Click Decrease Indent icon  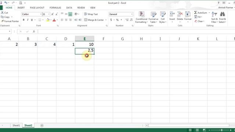[76, 20]
